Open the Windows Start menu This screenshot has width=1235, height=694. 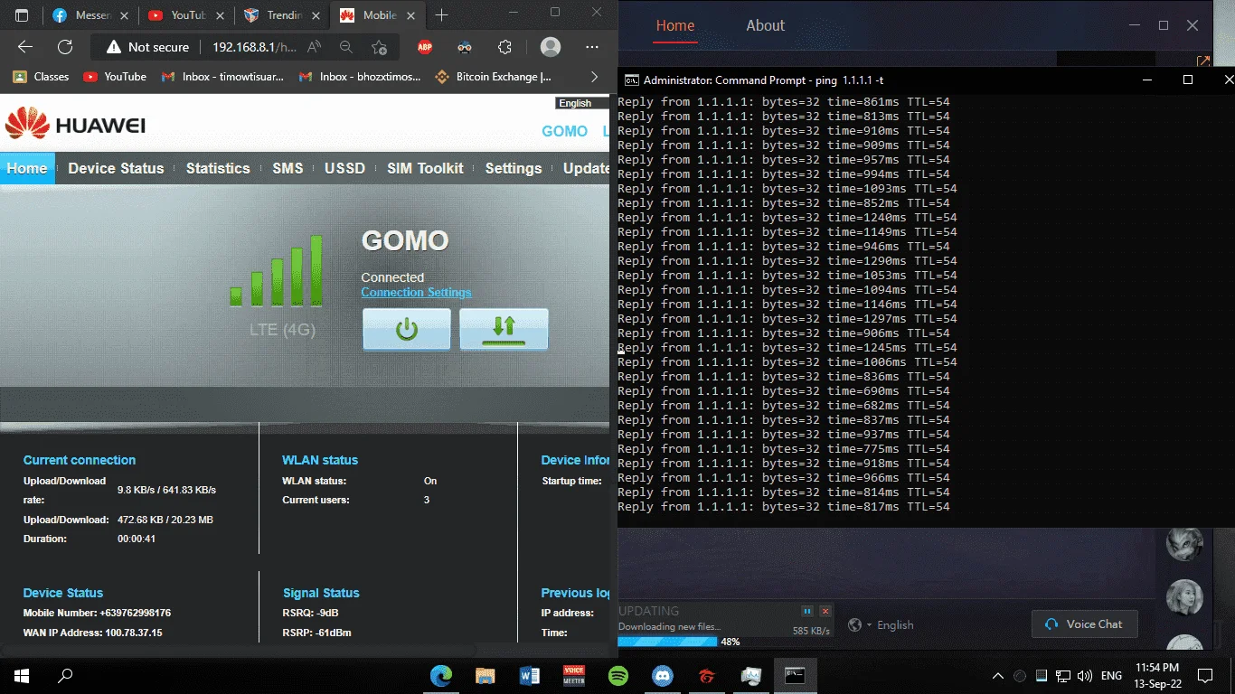(22, 675)
